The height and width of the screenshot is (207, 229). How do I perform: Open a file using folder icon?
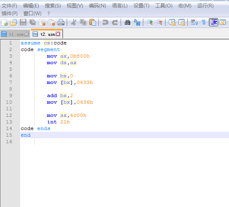coord(14,23)
